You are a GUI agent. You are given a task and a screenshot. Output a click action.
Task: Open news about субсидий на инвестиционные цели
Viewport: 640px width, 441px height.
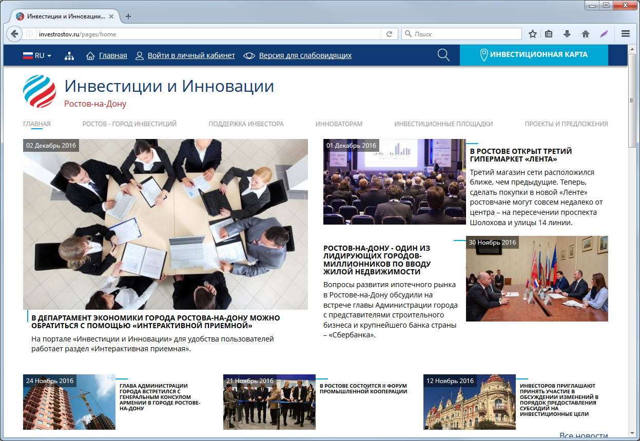point(559,400)
